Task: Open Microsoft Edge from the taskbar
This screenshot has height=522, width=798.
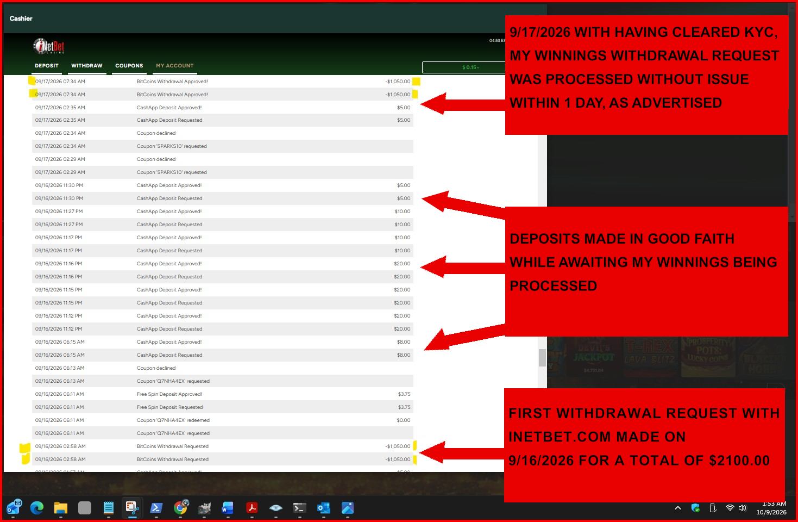Action: [x=37, y=508]
